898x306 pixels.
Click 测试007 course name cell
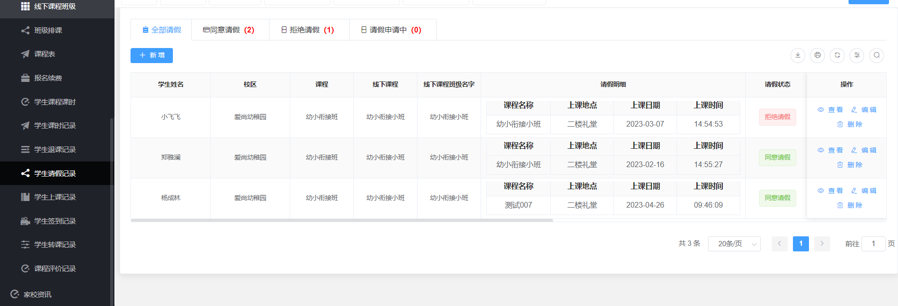(518, 205)
